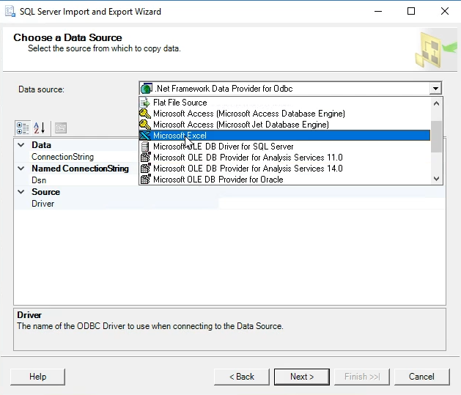Click the key icon for Access Jet Engine
The height and width of the screenshot is (395, 461).
pos(145,125)
